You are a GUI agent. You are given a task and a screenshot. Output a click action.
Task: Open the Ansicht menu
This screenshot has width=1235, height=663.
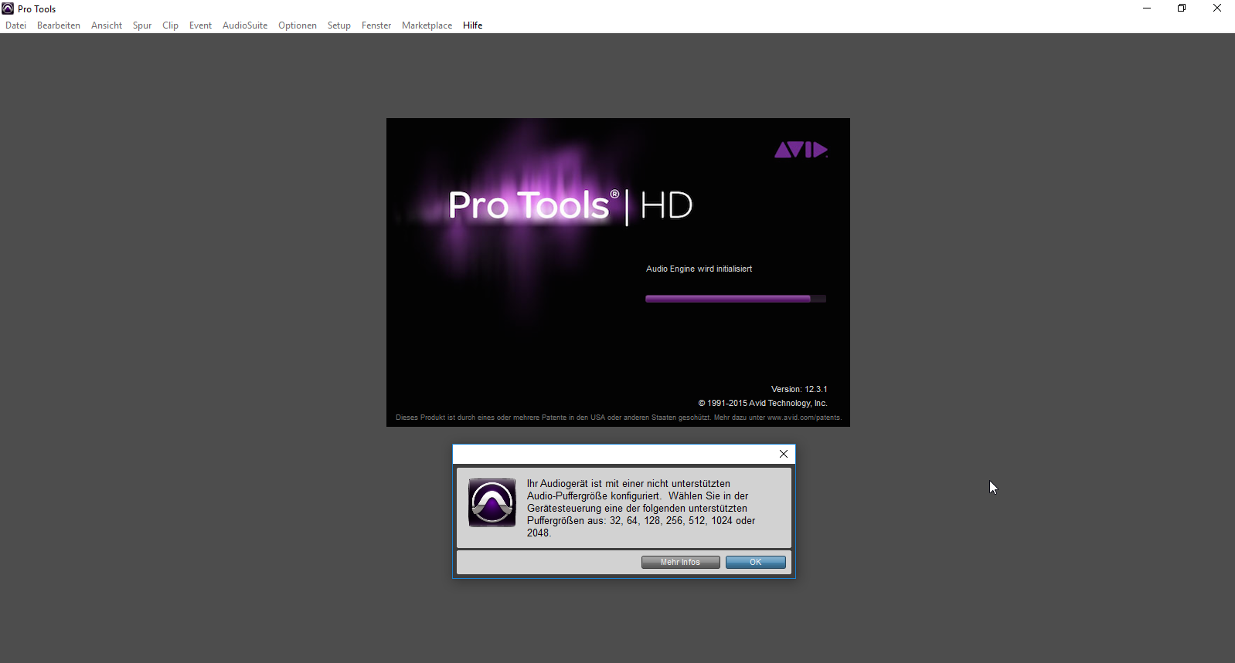107,25
